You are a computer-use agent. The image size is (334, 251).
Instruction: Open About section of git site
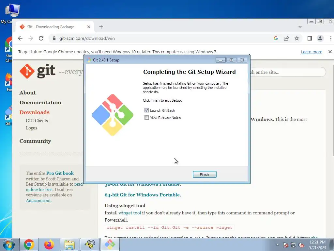click(x=27, y=92)
